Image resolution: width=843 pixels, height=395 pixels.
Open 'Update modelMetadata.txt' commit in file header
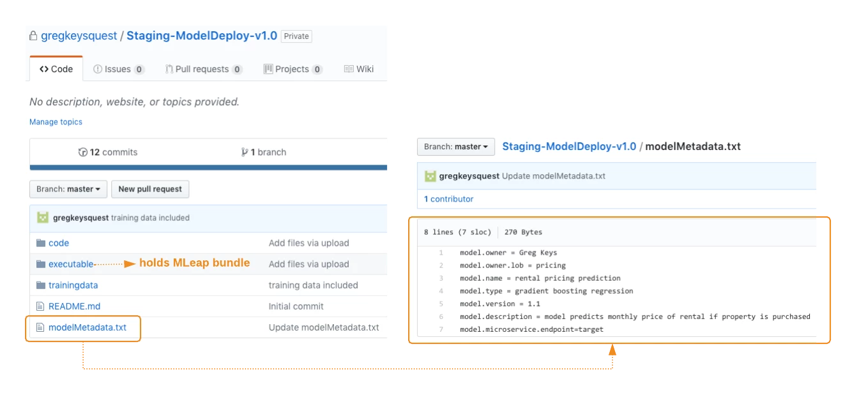554,176
